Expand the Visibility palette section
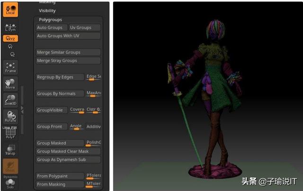Image resolution: width=303 pixels, height=191 pixels. click(x=47, y=11)
